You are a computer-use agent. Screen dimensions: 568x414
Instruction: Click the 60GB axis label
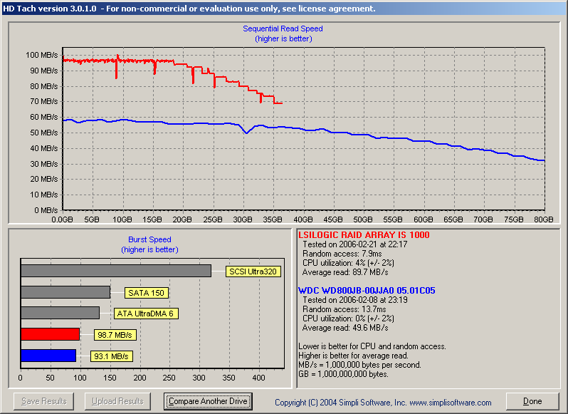coord(423,219)
